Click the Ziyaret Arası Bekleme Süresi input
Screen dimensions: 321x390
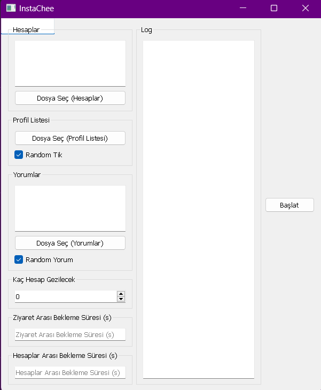70,334
